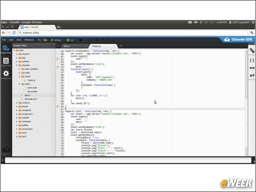Open the Preferences gear panel
This screenshot has width=256, height=192.
pos(6,75)
